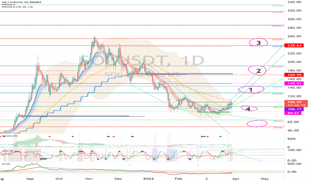Click the 500.00 CCI-RC scale label
Viewport: 309px width, 182px height.
[294, 164]
